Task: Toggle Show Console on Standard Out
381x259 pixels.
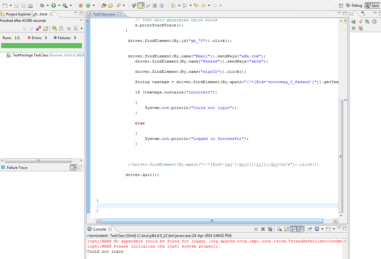Action: pyautogui.click(x=293, y=229)
